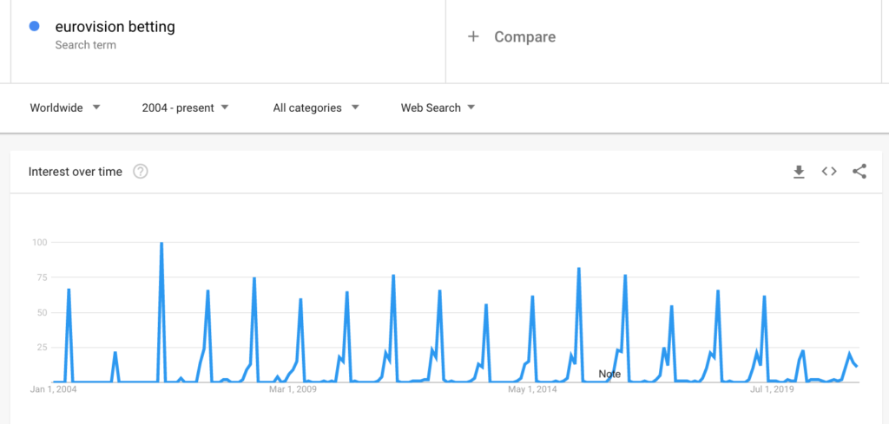Open the Interest over time help icon
Image resolution: width=889 pixels, height=424 pixels.
point(141,172)
